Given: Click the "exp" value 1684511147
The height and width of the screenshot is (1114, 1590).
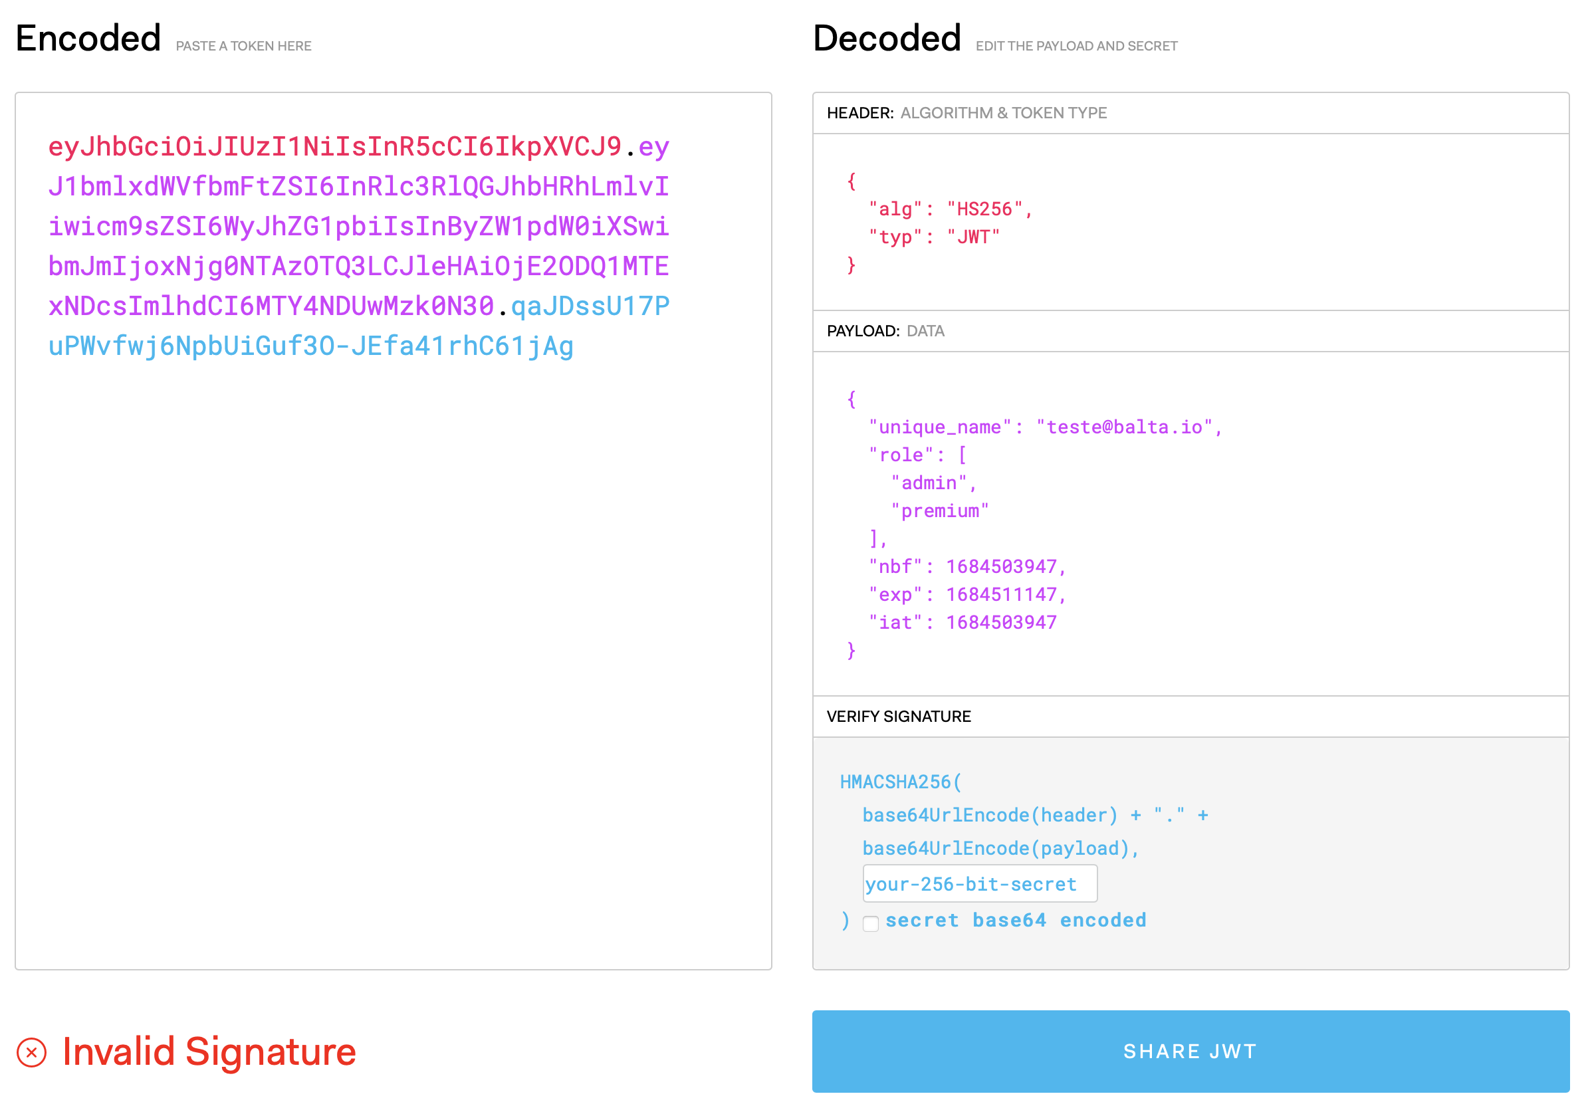Looking at the screenshot, I should pos(1000,594).
